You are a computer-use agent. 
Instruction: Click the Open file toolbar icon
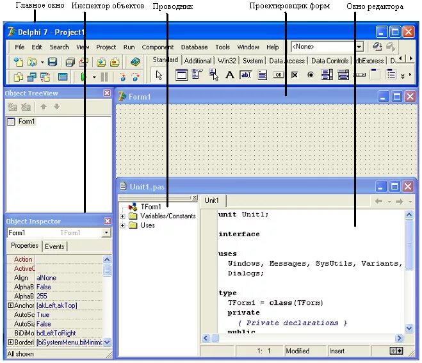coord(32,62)
